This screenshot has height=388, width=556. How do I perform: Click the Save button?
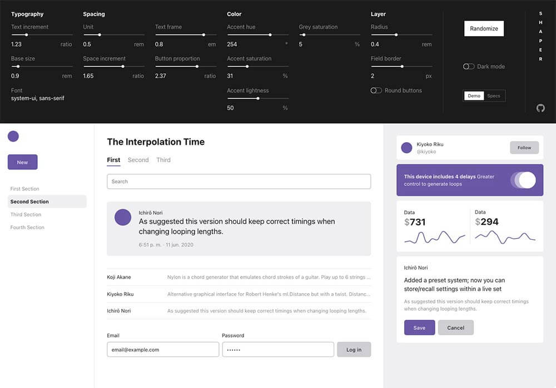coord(419,327)
